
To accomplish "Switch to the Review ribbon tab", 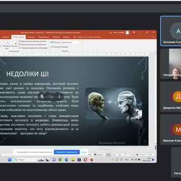I will 43,37.
